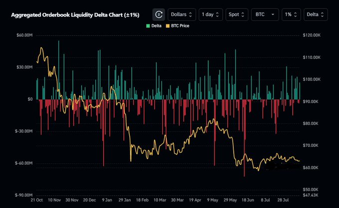
Task: Open the Dollars unit dropdown
Action: click(x=182, y=14)
